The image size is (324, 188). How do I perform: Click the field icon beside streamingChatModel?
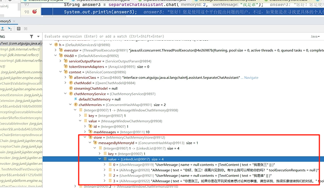pos(71,88)
